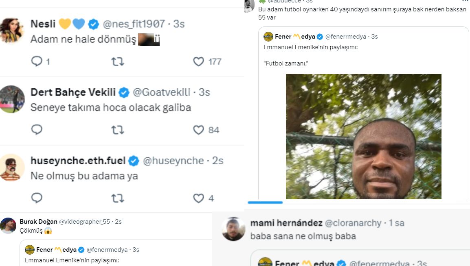Open the more options menu on abduecce's tweet

465,2
